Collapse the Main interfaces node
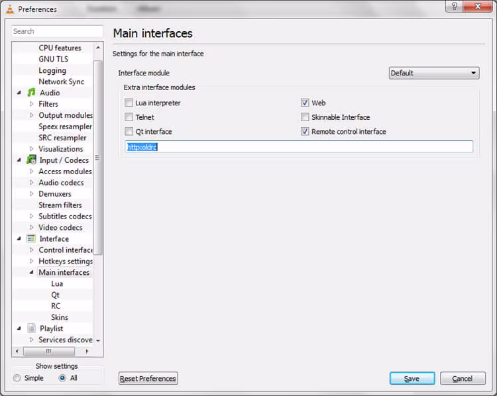Screen dimensions: 497x396 (x=31, y=272)
